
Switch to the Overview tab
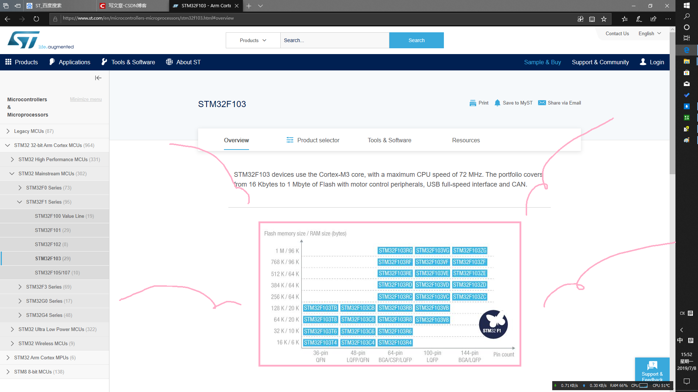click(x=236, y=140)
